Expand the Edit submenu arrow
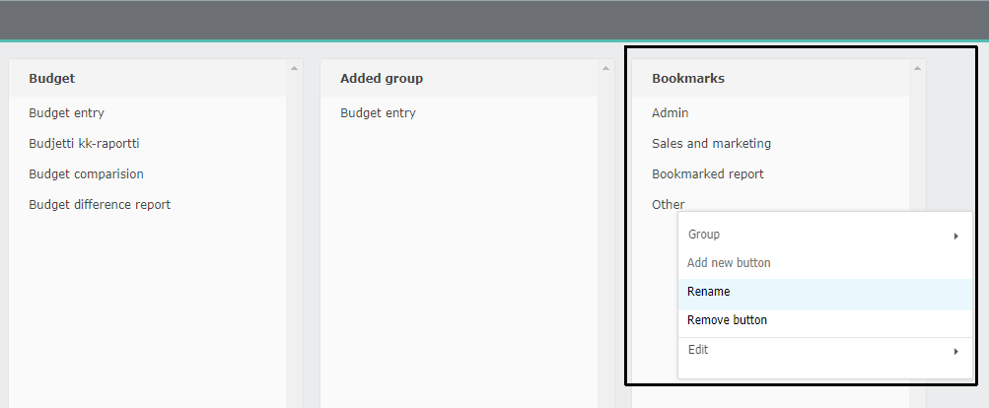The height and width of the screenshot is (408, 989). [956, 352]
